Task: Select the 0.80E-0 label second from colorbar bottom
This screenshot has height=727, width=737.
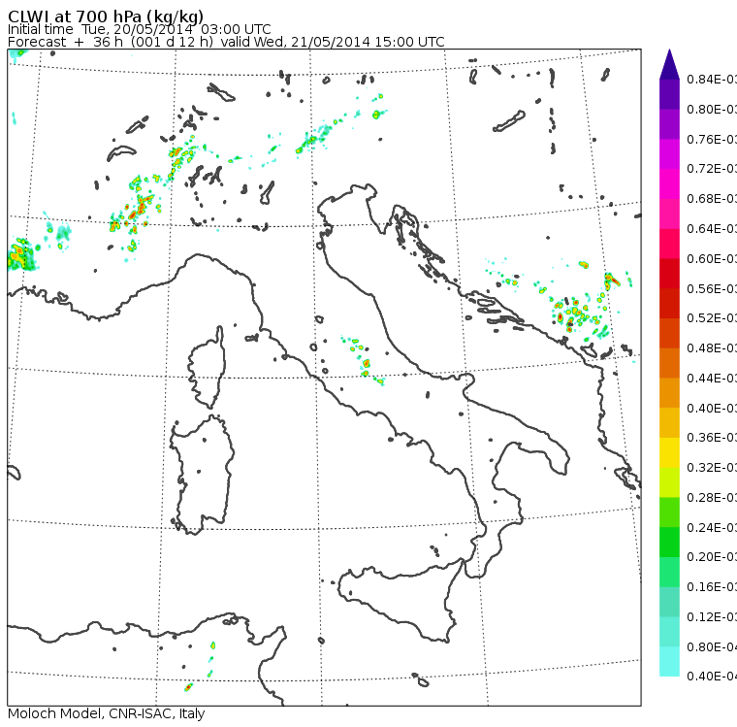Action: pyautogui.click(x=712, y=647)
